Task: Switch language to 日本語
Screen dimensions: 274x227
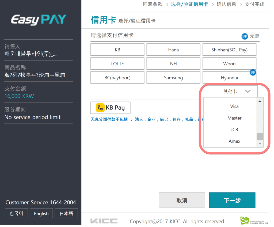Action: pos(66,213)
